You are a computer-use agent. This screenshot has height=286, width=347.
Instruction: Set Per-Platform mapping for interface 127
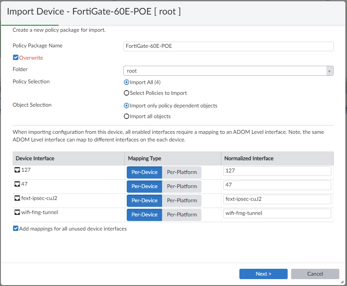click(x=182, y=172)
